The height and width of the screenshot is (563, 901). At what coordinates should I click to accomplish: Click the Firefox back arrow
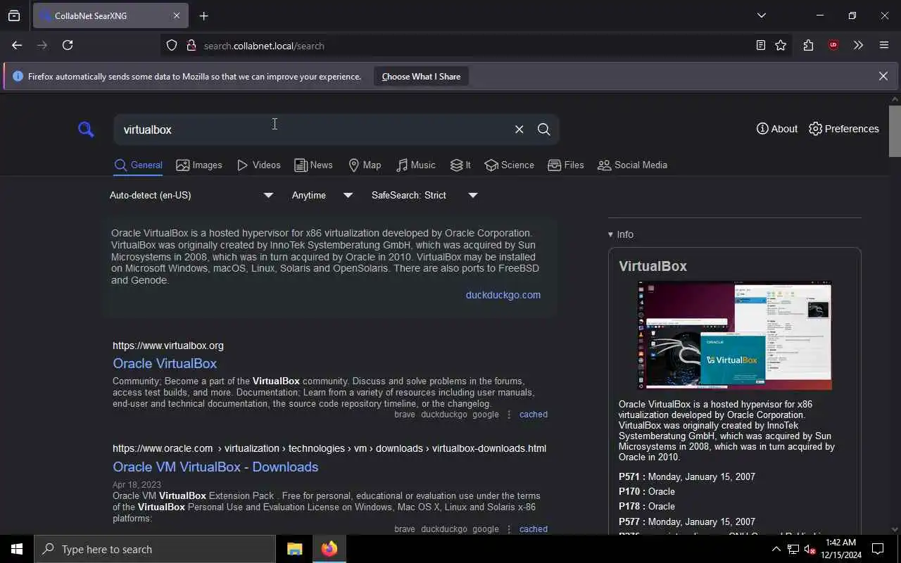17,45
